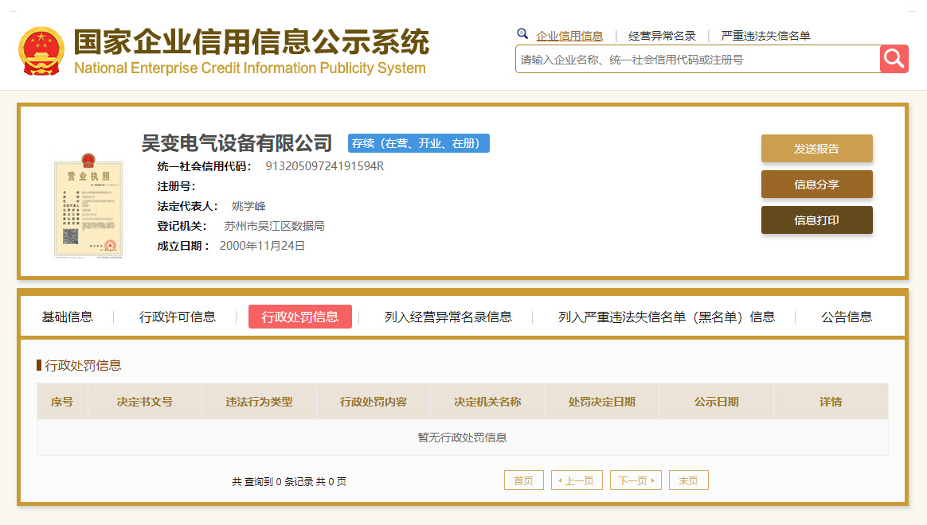Click legal representative name 姚学峰

pyautogui.click(x=248, y=206)
